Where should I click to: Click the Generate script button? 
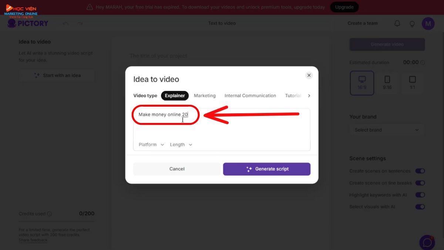[267, 169]
